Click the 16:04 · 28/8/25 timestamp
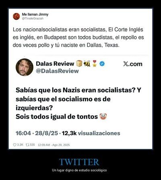The height and width of the screenshot is (180, 161). (x=37, y=133)
